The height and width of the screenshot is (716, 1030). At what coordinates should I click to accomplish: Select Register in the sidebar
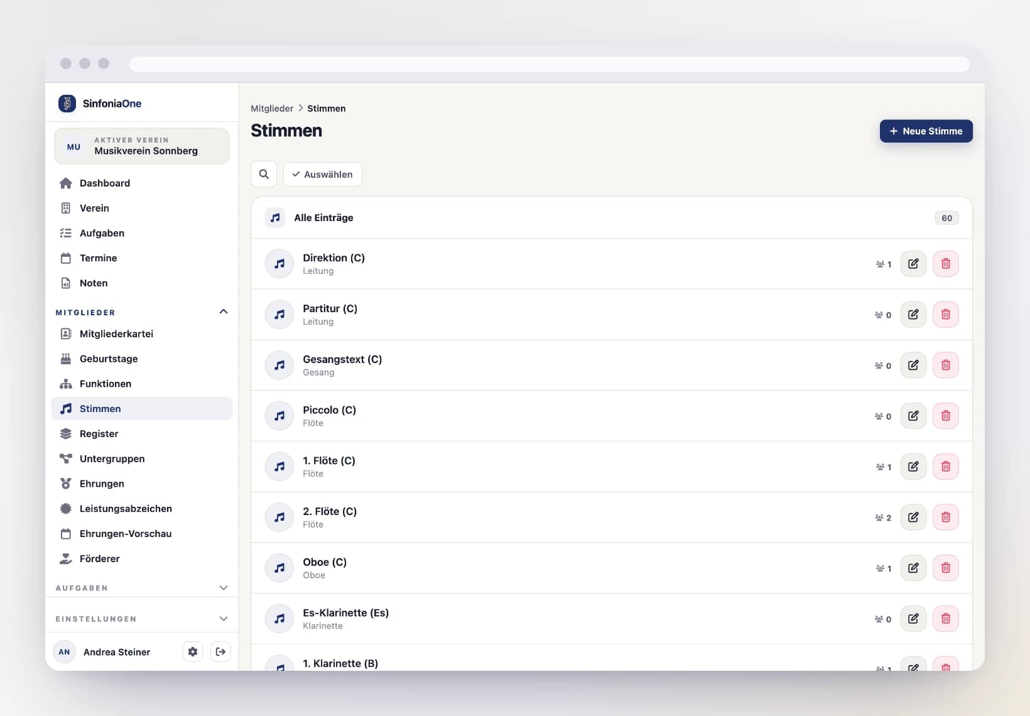click(141, 434)
